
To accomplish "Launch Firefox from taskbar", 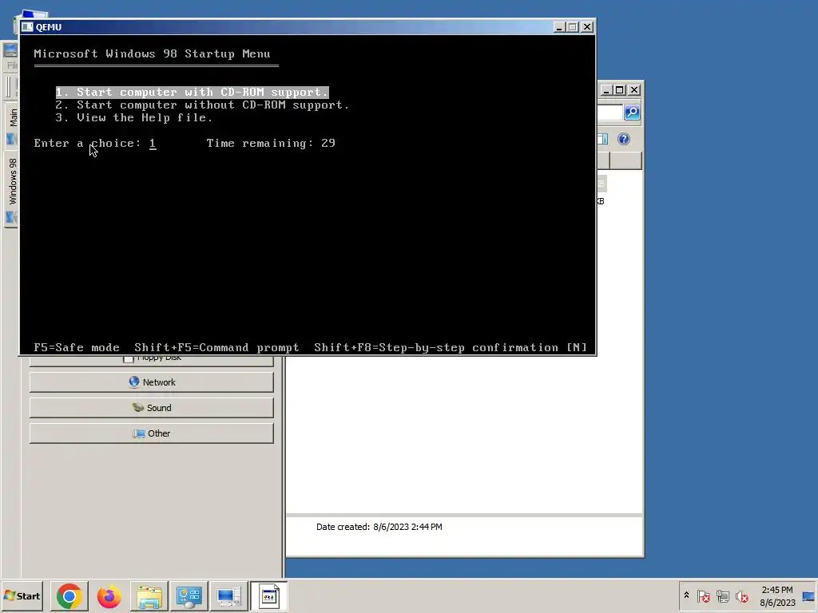I will coord(109,596).
